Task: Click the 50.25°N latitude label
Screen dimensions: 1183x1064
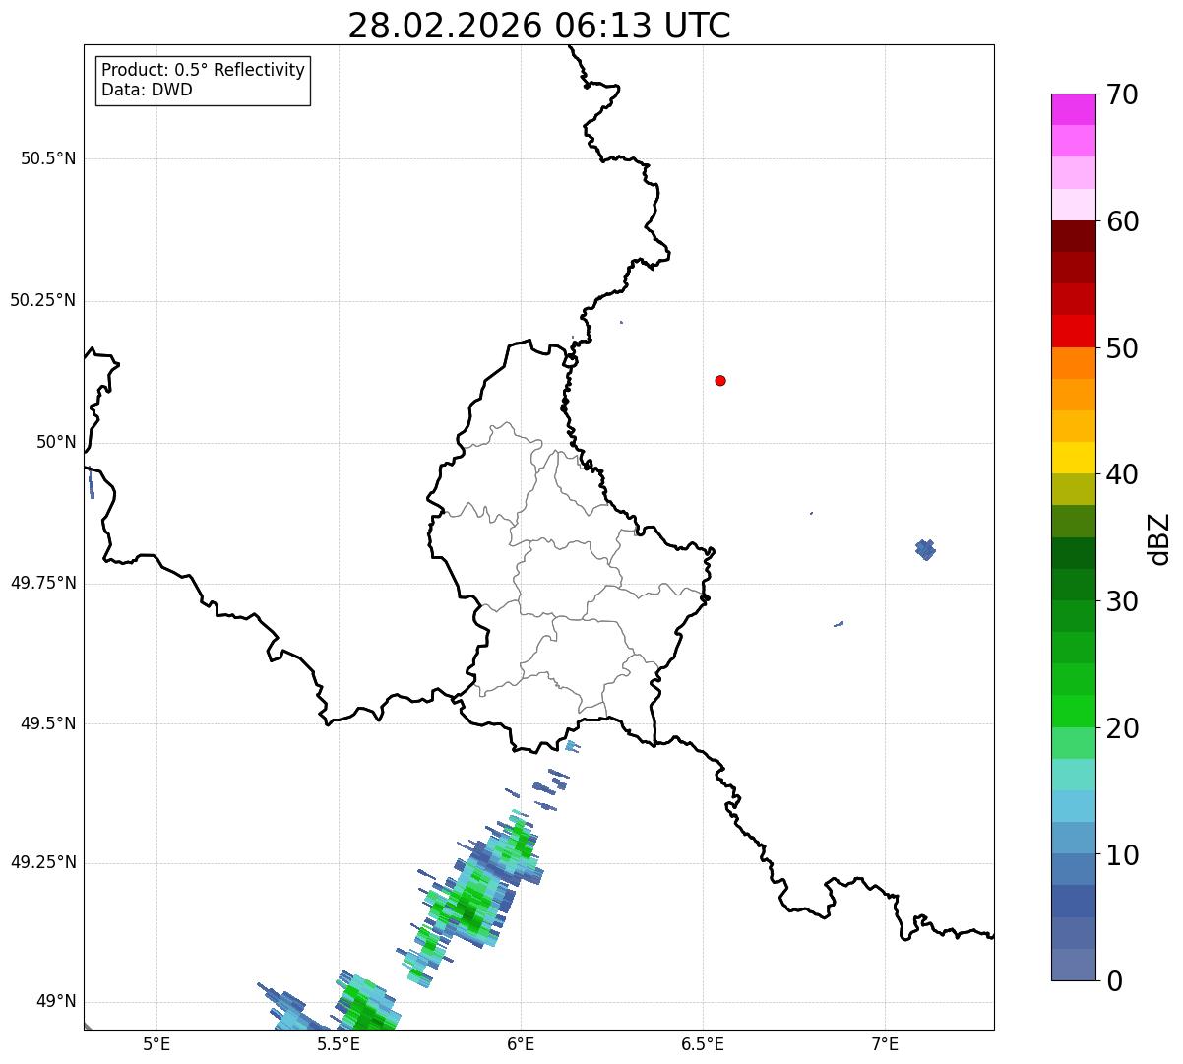Action: click(43, 300)
